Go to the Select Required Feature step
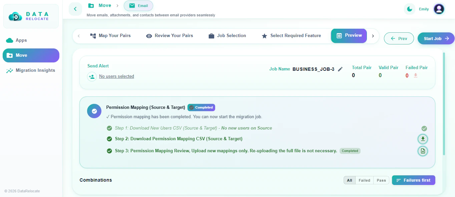455x197 pixels. coord(291,36)
